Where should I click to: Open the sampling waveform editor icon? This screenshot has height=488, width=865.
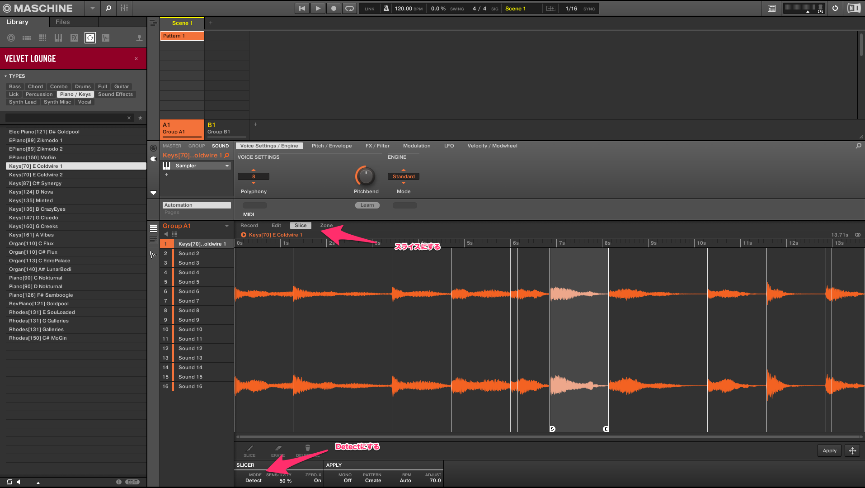click(x=153, y=255)
